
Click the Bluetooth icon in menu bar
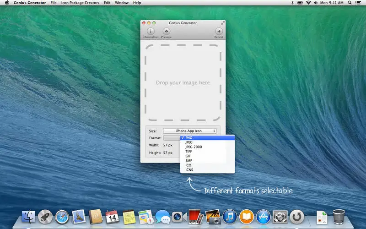292,3
